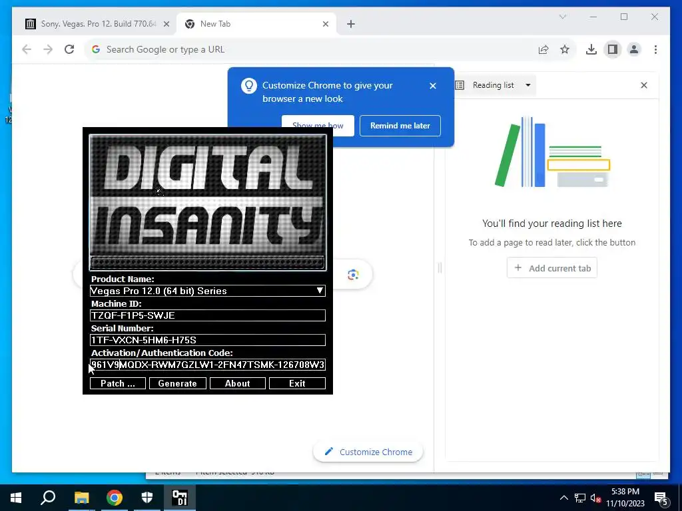Click the Show me how button
Viewport: 682px width, 511px height.
[318, 126]
